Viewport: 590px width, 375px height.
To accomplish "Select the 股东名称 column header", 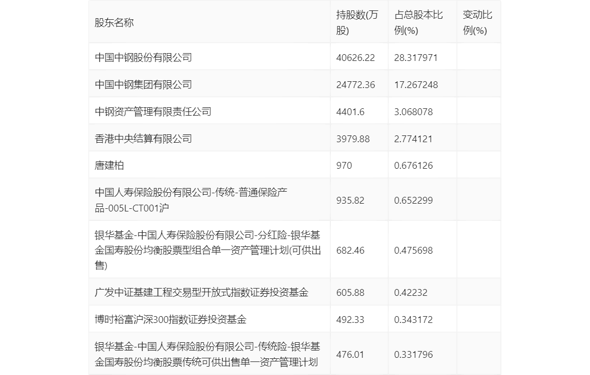I will [x=114, y=22].
